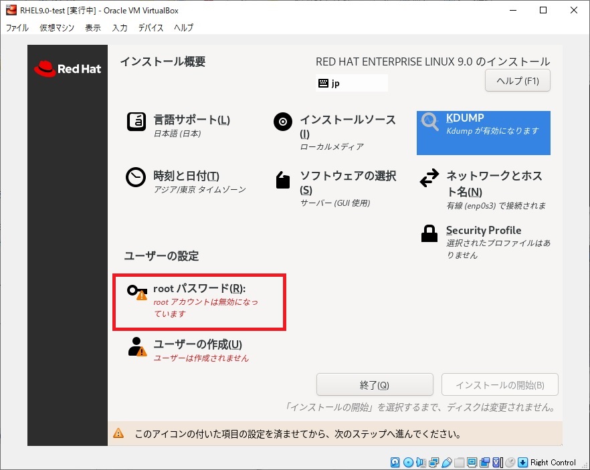Click the 'インストール概要' heading

163,62
